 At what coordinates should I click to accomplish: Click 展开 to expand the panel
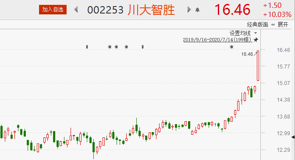[283, 24]
